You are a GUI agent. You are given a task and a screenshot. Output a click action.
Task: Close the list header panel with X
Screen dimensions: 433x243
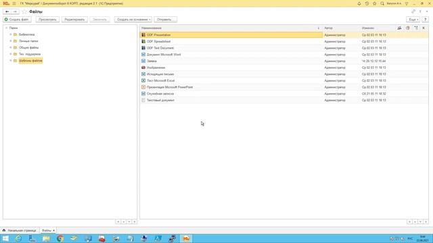click(x=424, y=28)
